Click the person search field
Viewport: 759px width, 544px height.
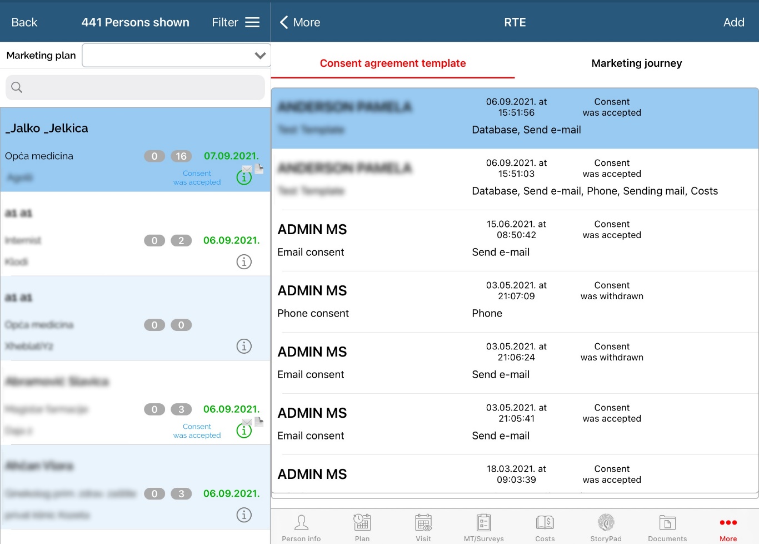click(x=135, y=87)
